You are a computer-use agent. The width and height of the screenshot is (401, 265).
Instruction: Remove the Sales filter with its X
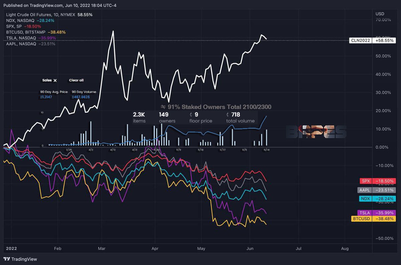[55, 80]
